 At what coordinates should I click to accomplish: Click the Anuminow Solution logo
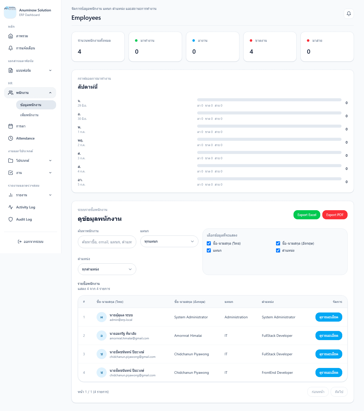coord(10,12)
